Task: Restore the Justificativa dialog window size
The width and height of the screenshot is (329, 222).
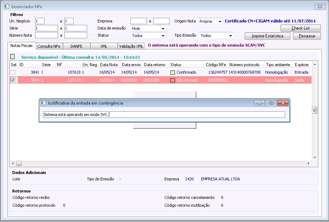Action: [271, 103]
